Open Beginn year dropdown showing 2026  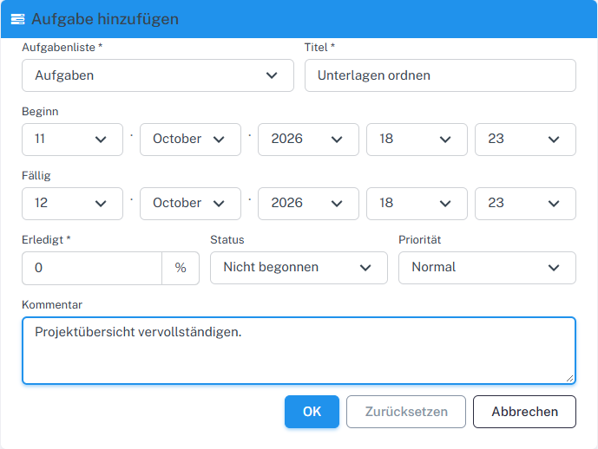pyautogui.click(x=308, y=140)
